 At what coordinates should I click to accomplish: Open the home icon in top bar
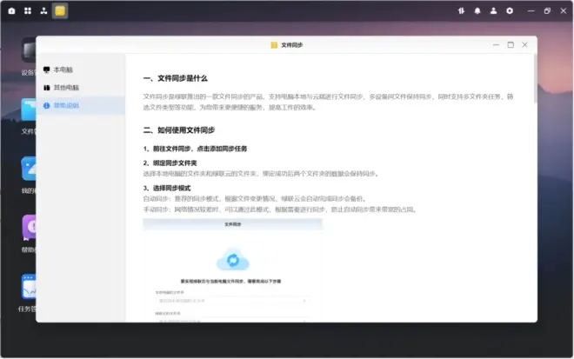pyautogui.click(x=11, y=11)
